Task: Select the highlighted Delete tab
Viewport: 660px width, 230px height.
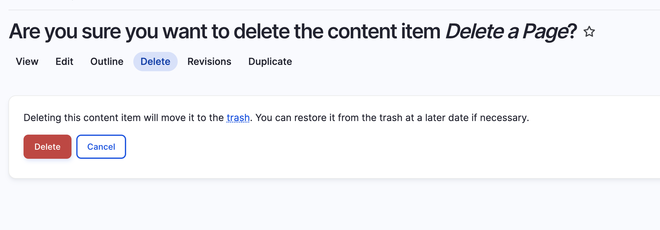Action: pos(155,62)
